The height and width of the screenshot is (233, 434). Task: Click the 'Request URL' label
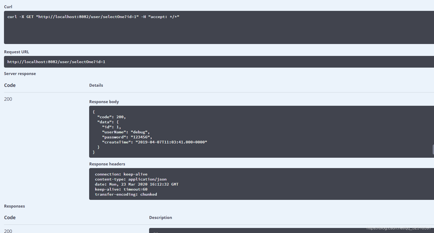16,52
